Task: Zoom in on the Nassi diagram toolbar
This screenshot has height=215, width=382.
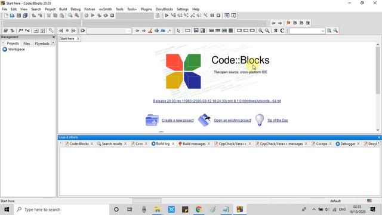Action: (261, 30)
